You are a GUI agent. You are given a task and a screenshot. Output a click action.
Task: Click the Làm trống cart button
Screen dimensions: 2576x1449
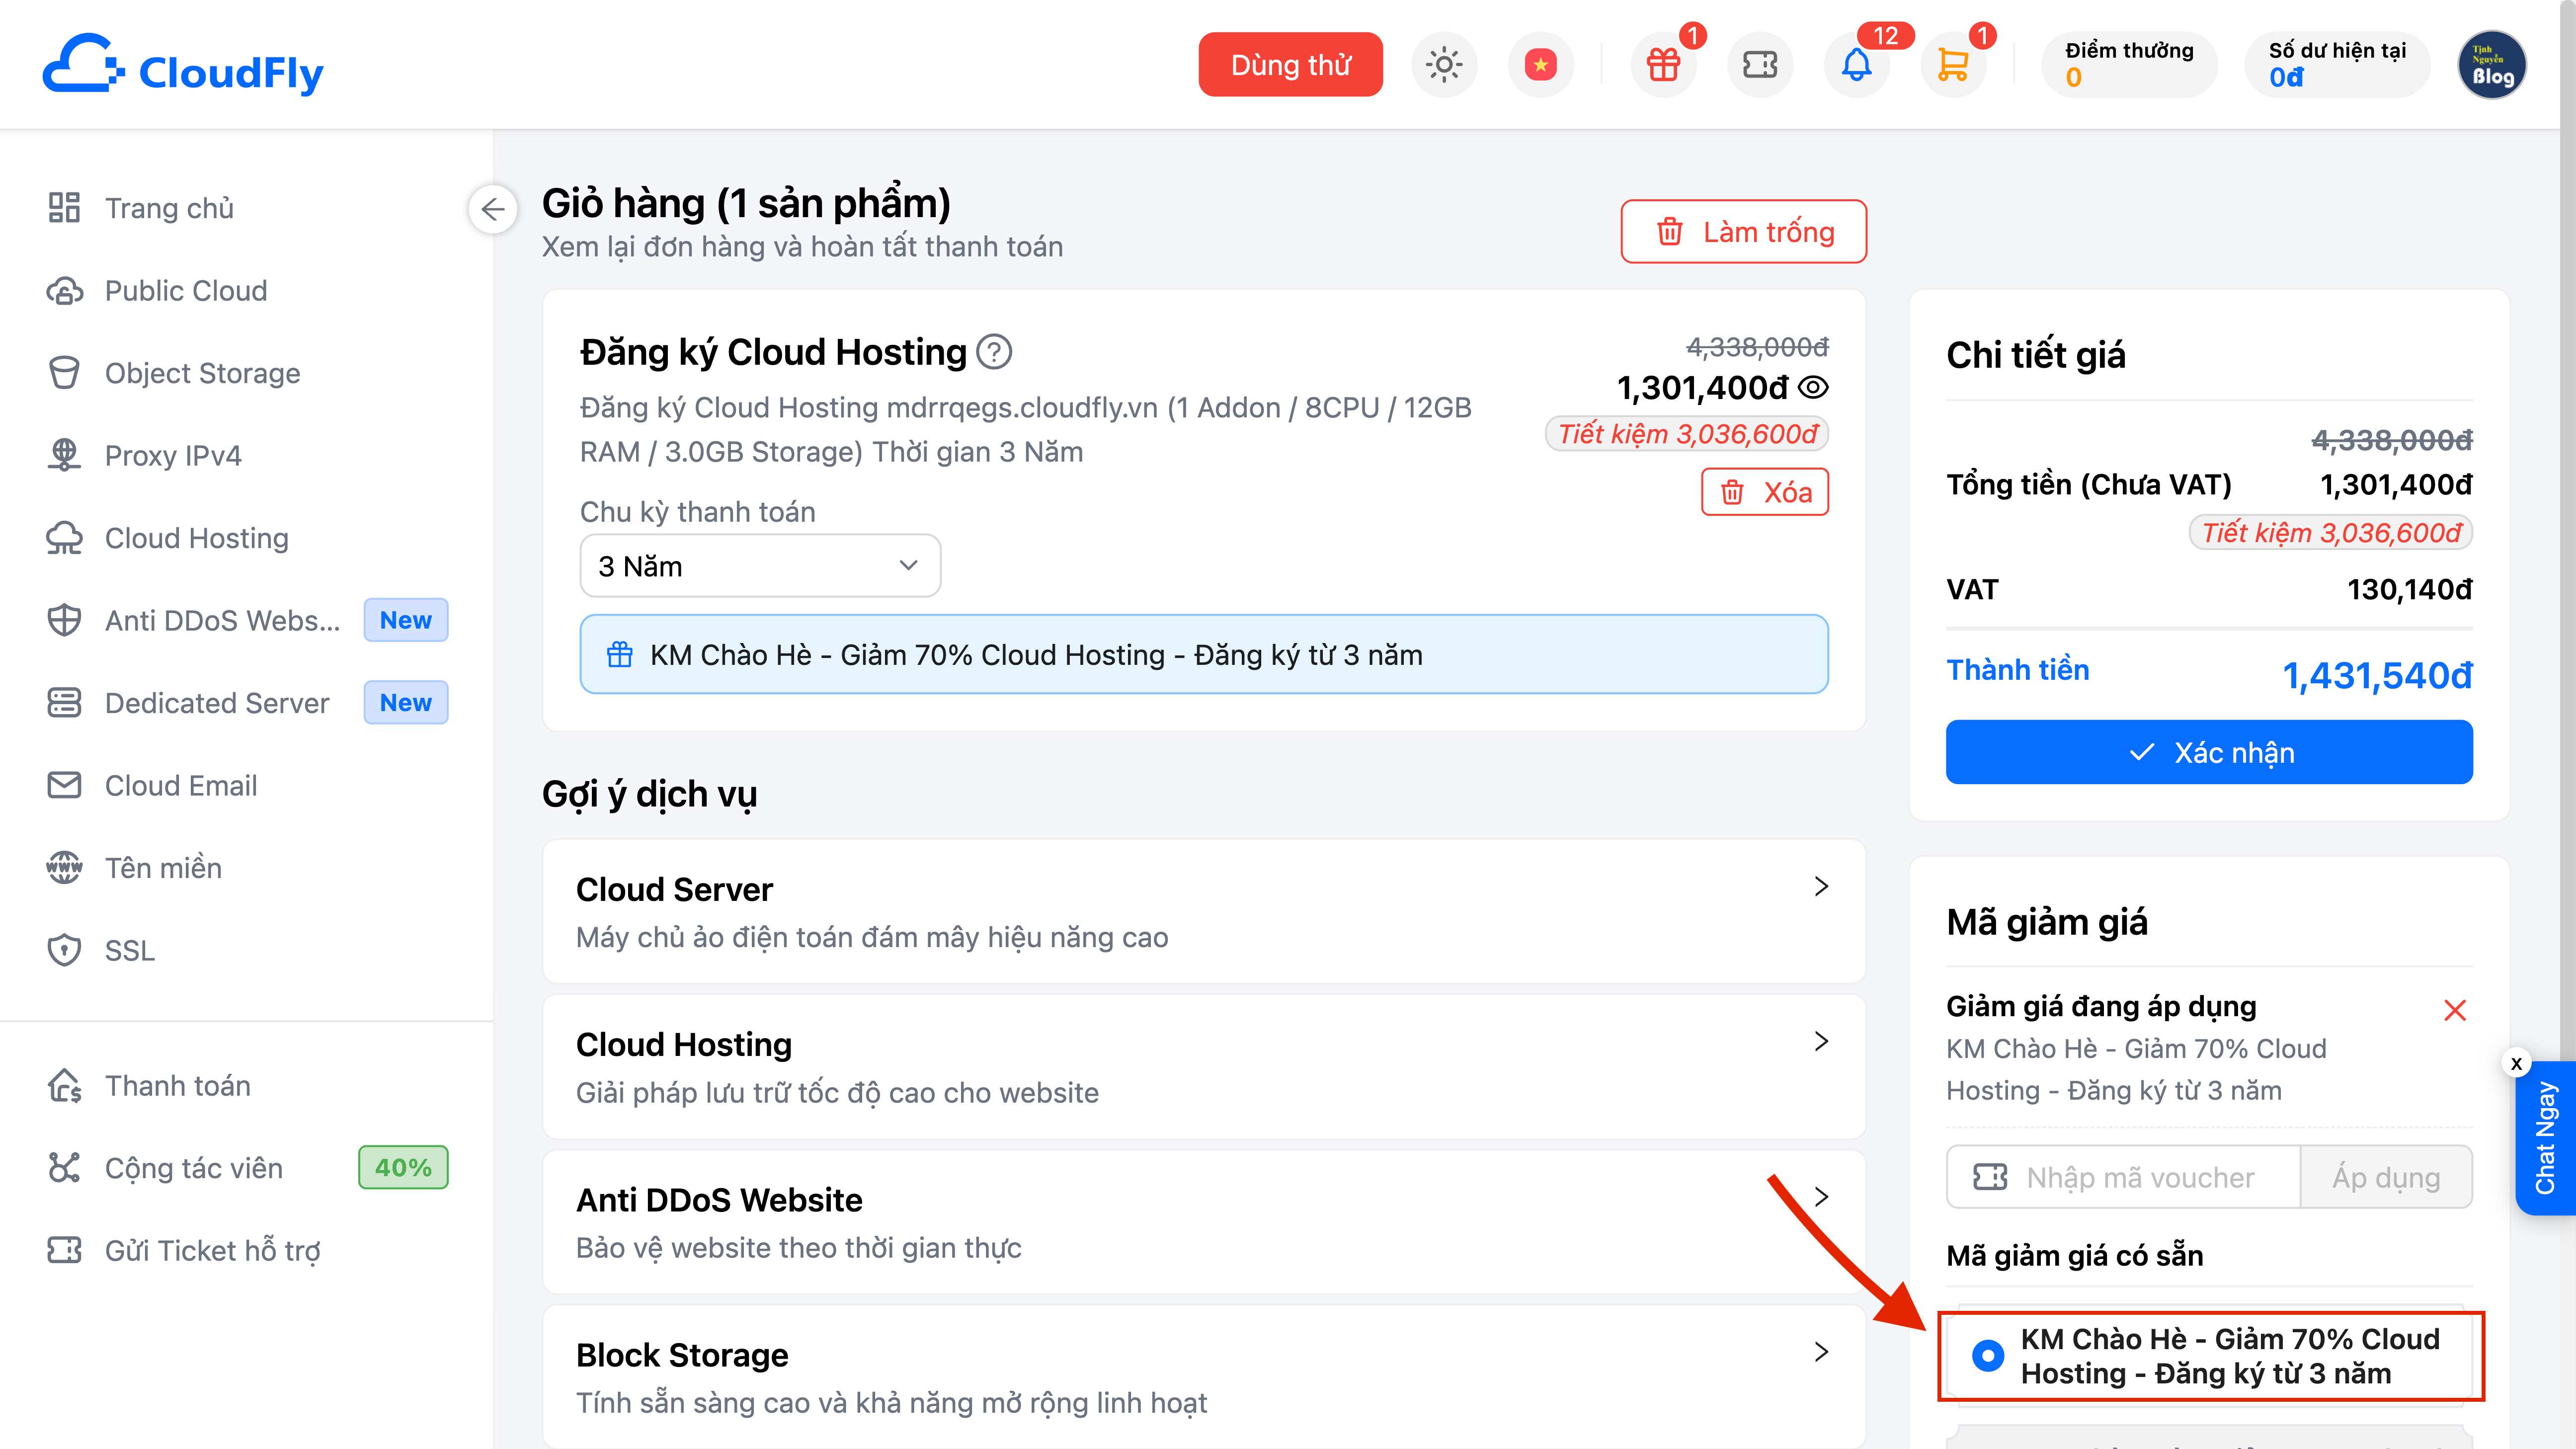[1743, 232]
